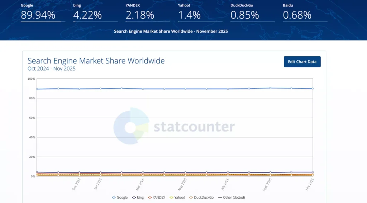Click the Oct 2024 - Nov 2025 date range
The width and height of the screenshot is (367, 203).
[52, 69]
